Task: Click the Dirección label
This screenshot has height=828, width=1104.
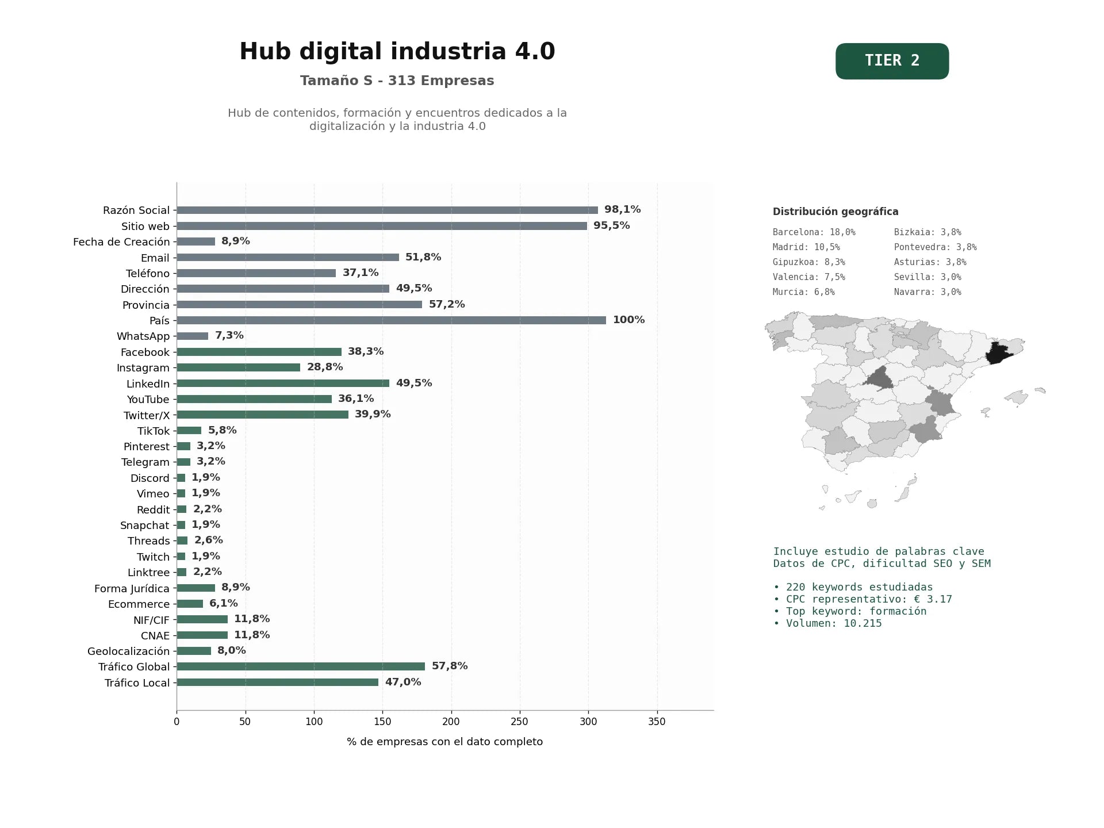Action: pos(145,289)
